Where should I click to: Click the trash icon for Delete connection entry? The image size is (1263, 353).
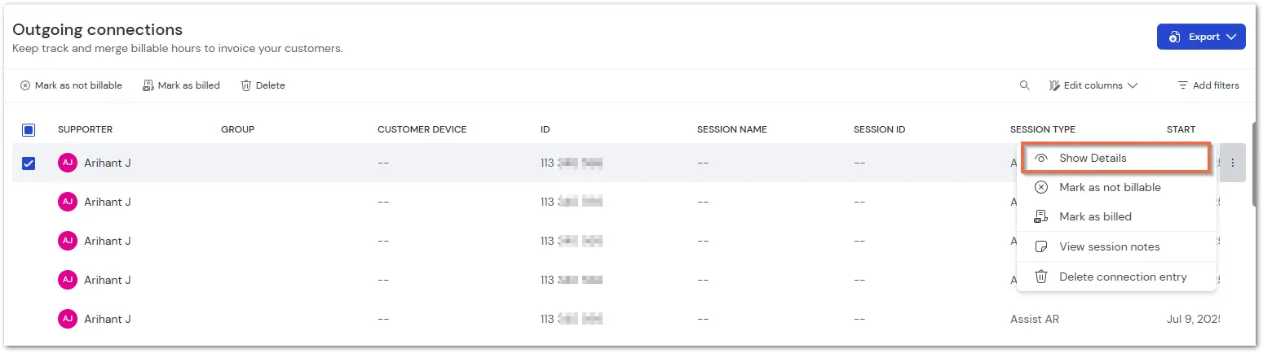coord(1040,277)
